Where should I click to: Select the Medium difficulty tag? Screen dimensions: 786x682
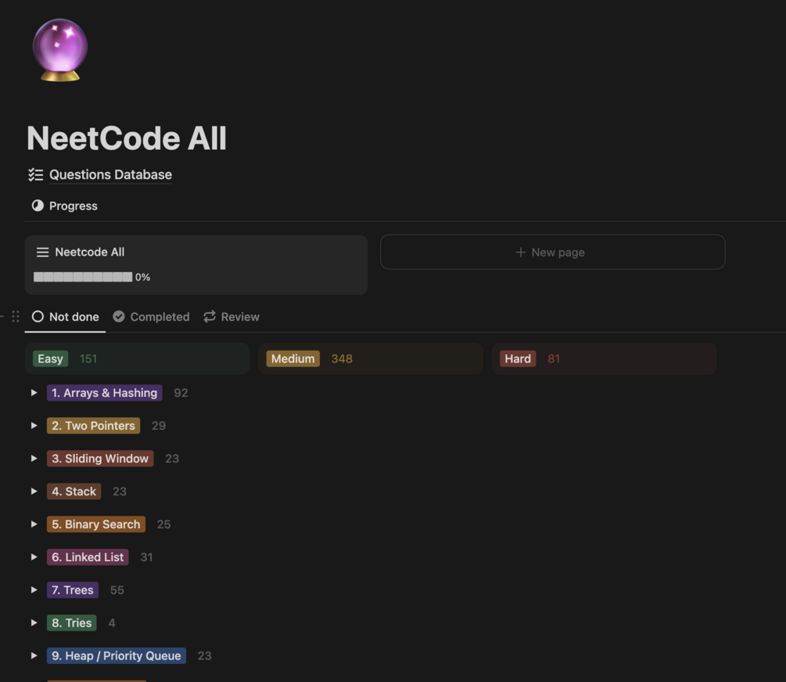tap(293, 359)
